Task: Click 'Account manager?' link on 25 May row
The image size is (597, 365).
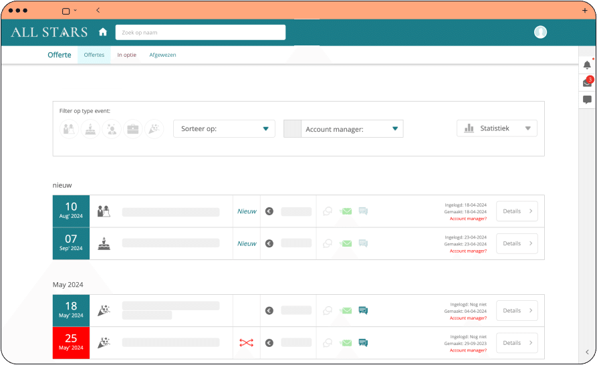Action: pyautogui.click(x=468, y=350)
